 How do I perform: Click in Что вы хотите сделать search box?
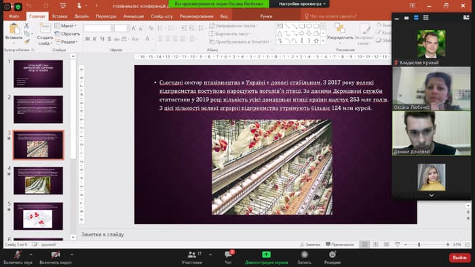click(x=332, y=16)
